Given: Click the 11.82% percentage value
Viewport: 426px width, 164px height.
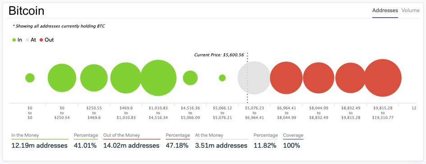Looking at the screenshot, I should (x=265, y=145).
